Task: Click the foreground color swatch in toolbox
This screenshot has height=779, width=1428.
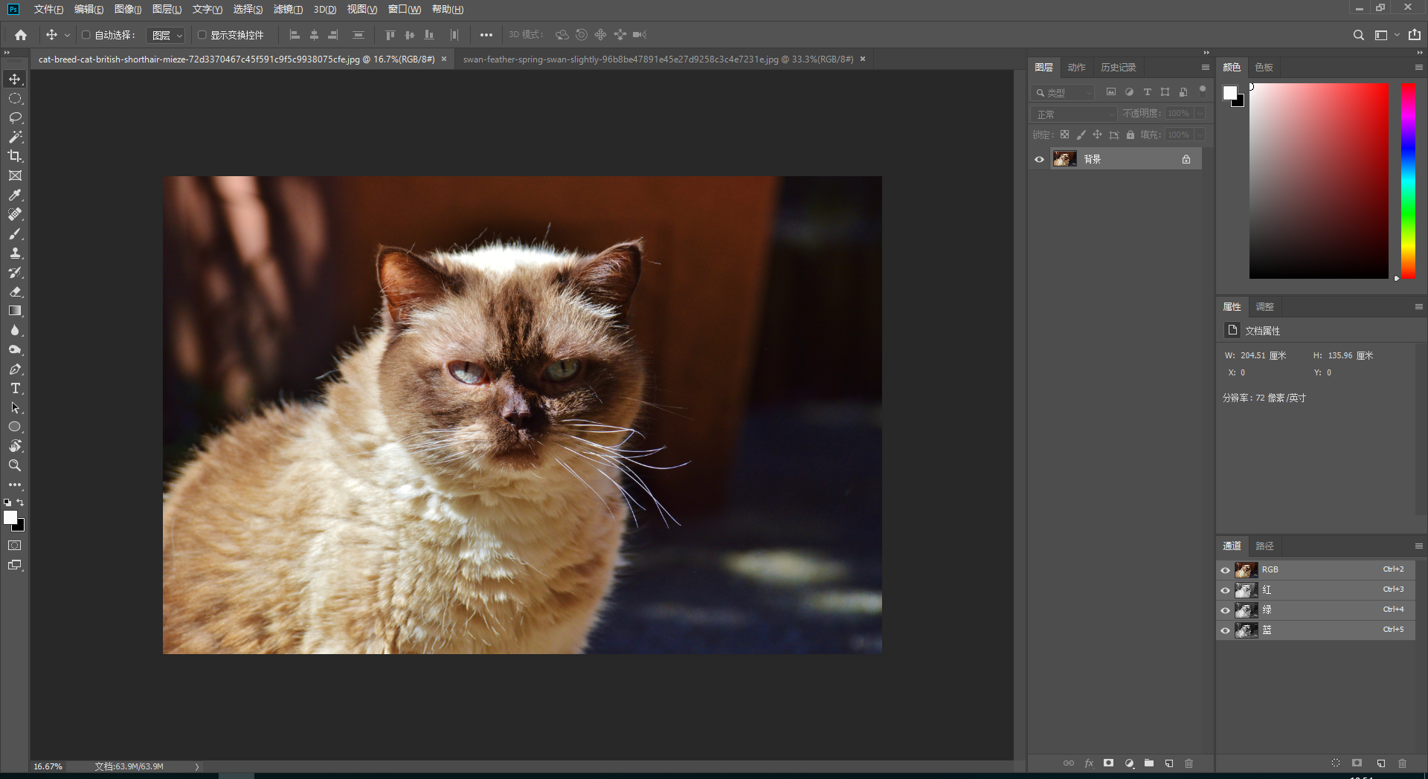Action: tap(10, 517)
